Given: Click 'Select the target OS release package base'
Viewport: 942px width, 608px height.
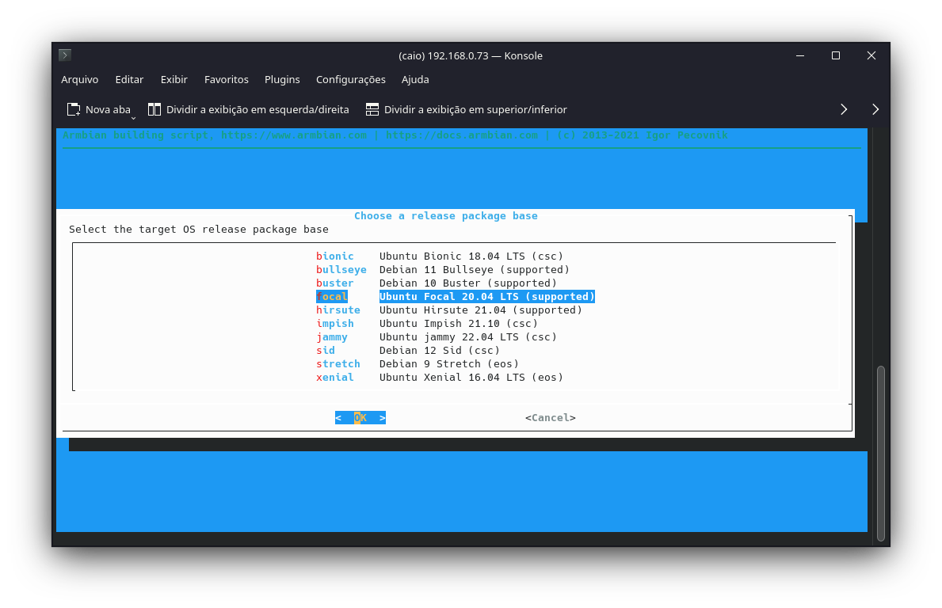Looking at the screenshot, I should coord(198,230).
